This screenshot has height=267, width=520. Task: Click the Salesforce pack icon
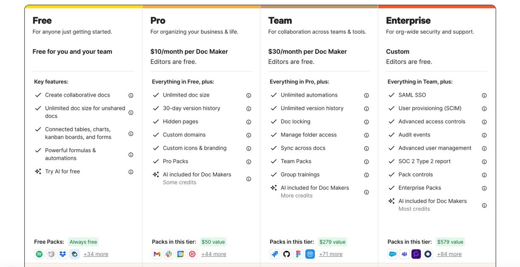[393, 254]
